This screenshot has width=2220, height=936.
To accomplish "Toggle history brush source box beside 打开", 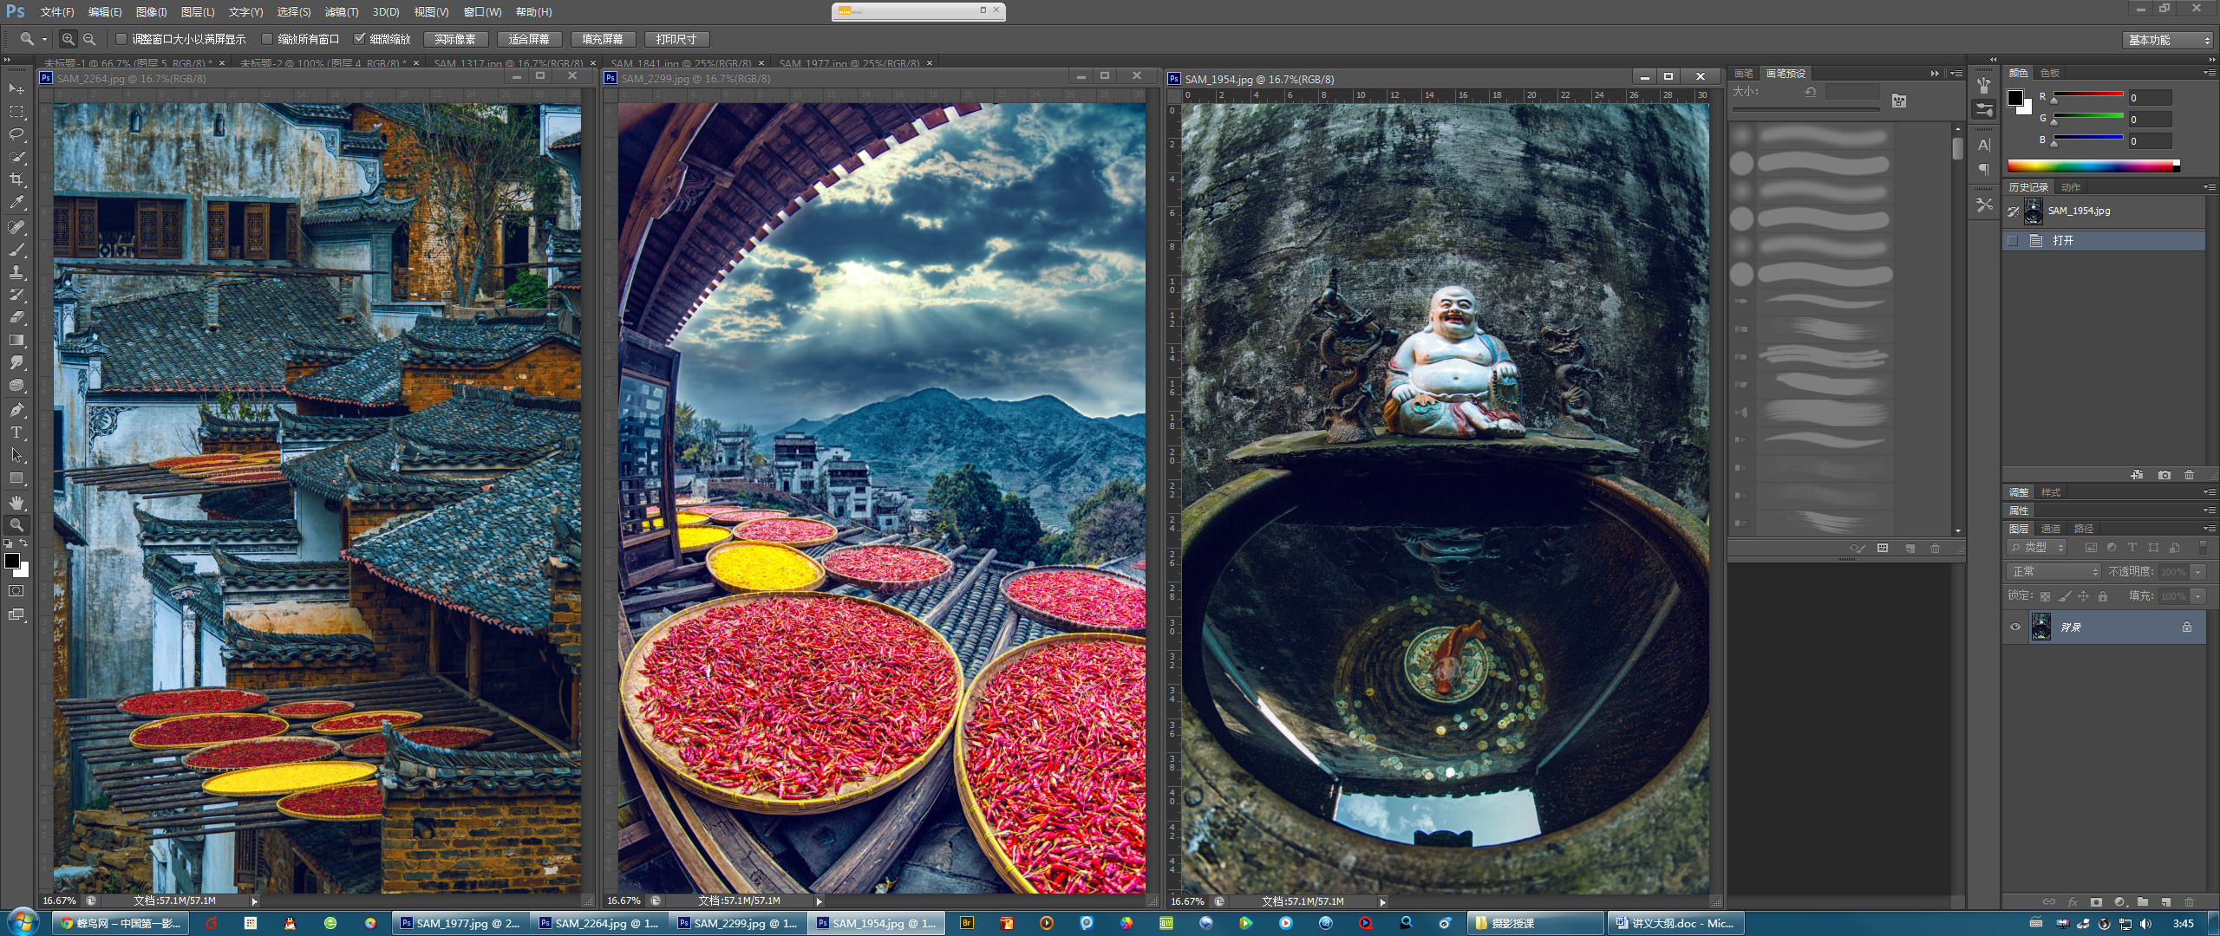I will coord(2014,240).
